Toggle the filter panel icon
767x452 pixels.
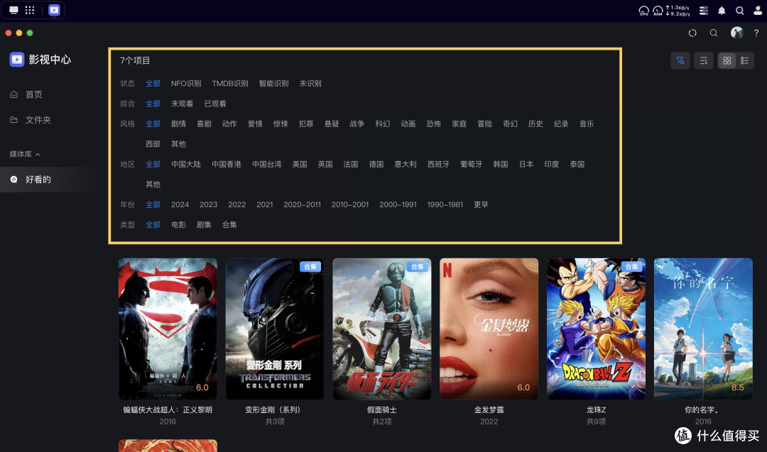[680, 60]
